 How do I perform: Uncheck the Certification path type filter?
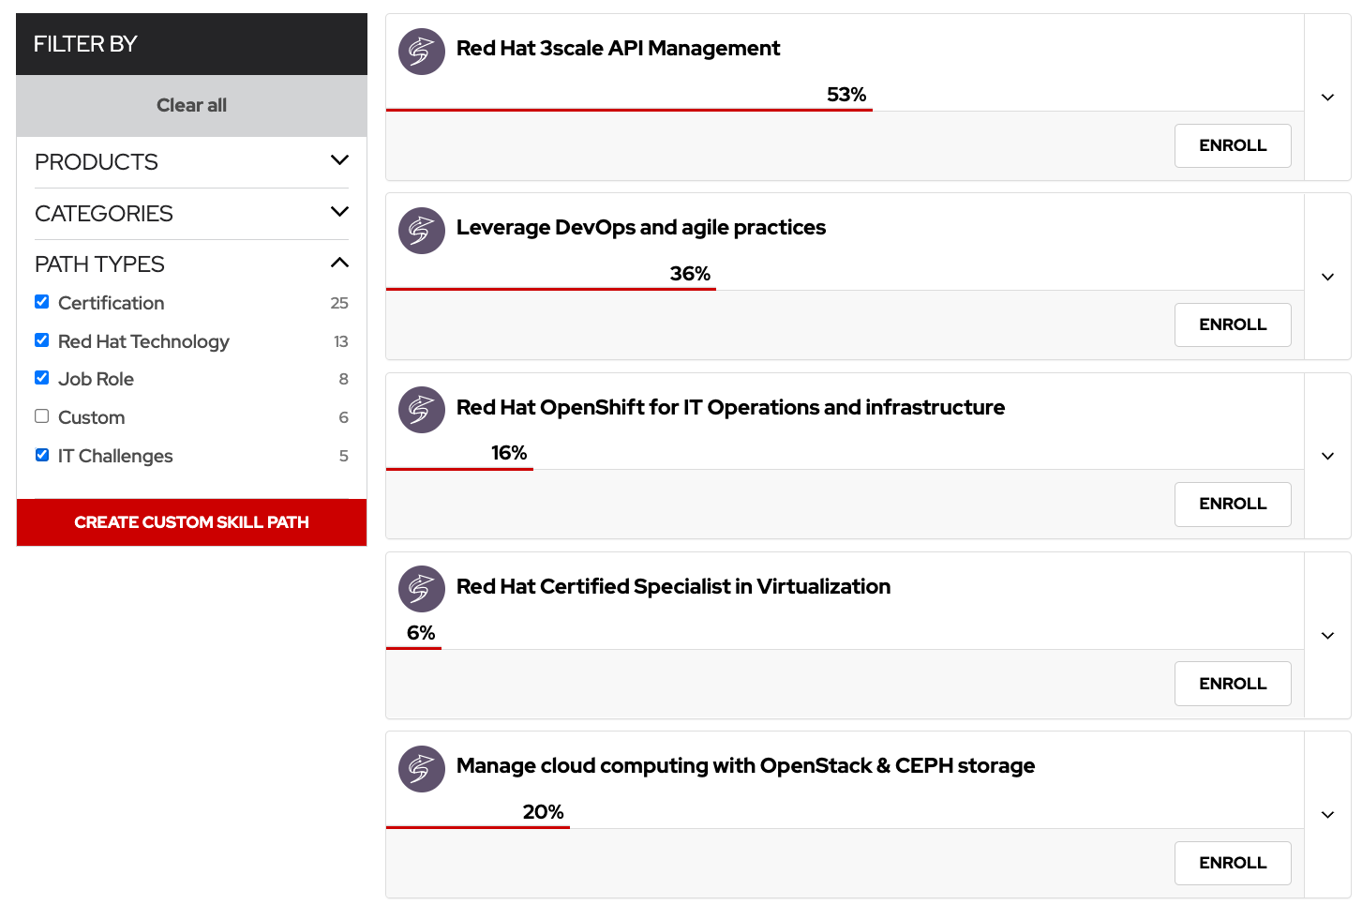click(x=41, y=301)
